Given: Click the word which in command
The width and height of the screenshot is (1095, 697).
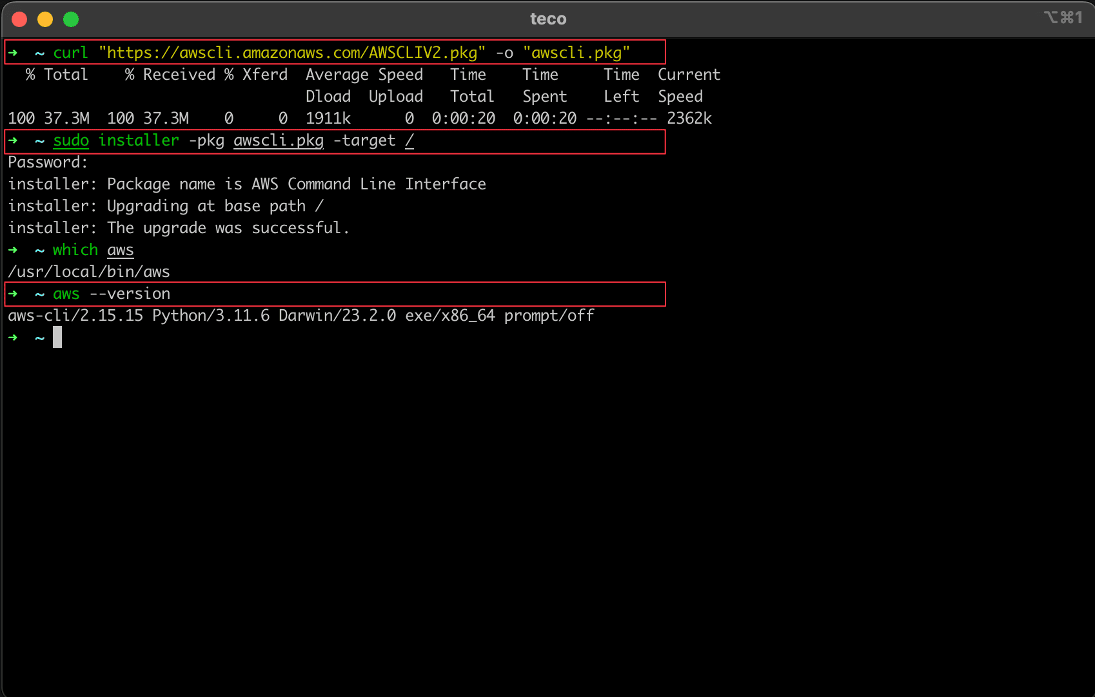Looking at the screenshot, I should point(75,250).
